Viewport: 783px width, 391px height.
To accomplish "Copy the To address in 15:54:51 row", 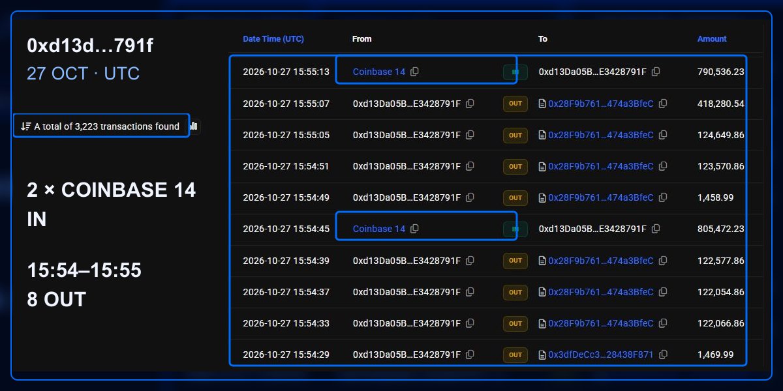I will 663,166.
